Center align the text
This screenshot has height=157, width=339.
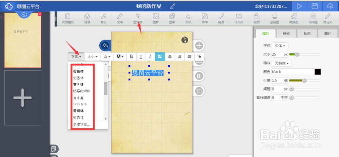pyautogui.click(x=170, y=57)
